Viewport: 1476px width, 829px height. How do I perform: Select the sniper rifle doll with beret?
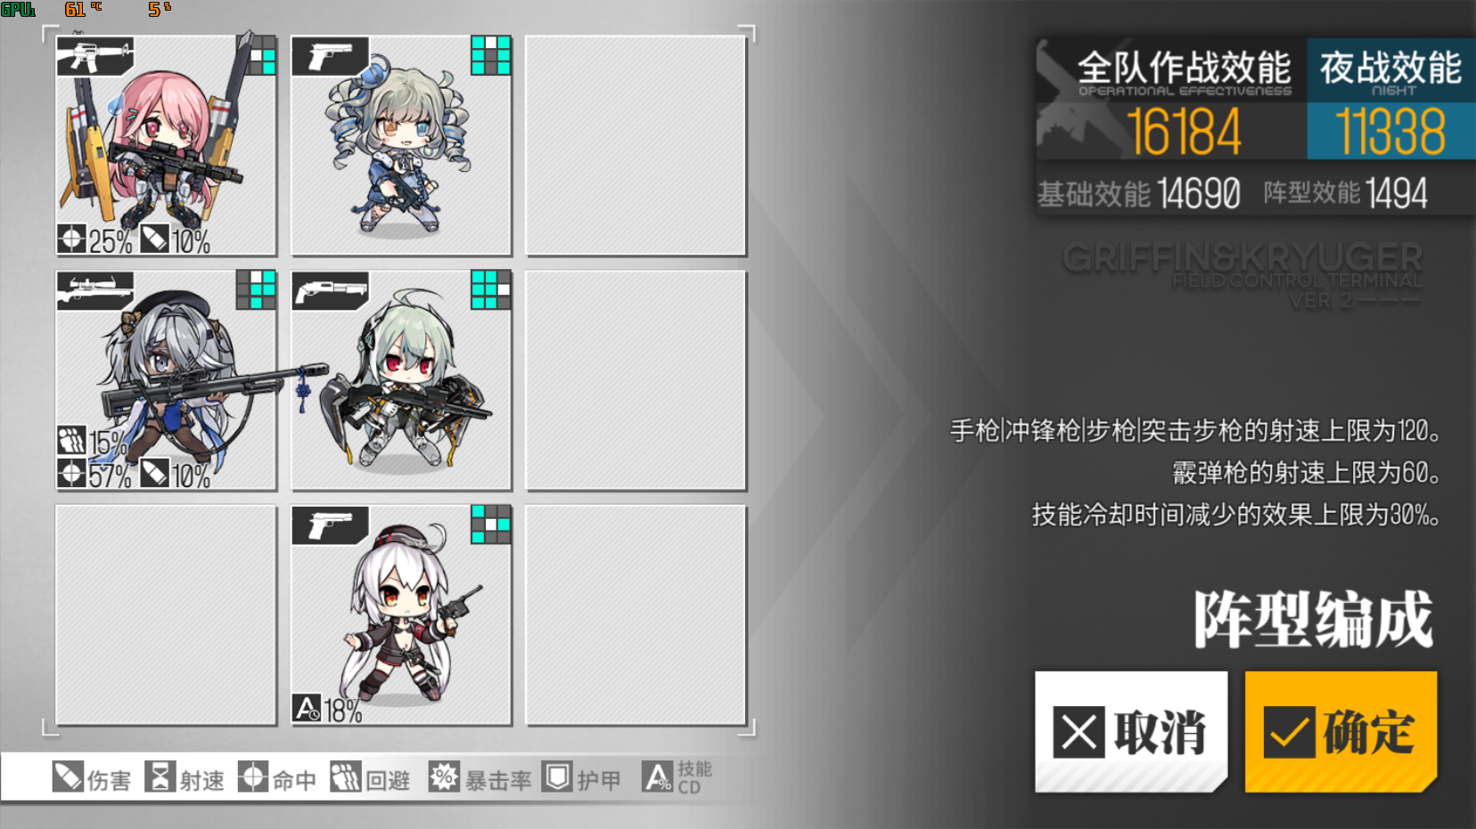pyautogui.click(x=166, y=380)
